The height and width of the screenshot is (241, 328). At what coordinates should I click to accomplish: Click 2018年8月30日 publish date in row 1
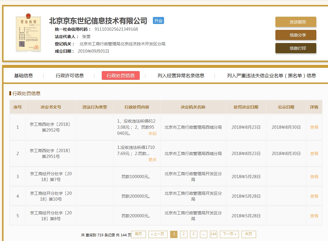pos(286,127)
